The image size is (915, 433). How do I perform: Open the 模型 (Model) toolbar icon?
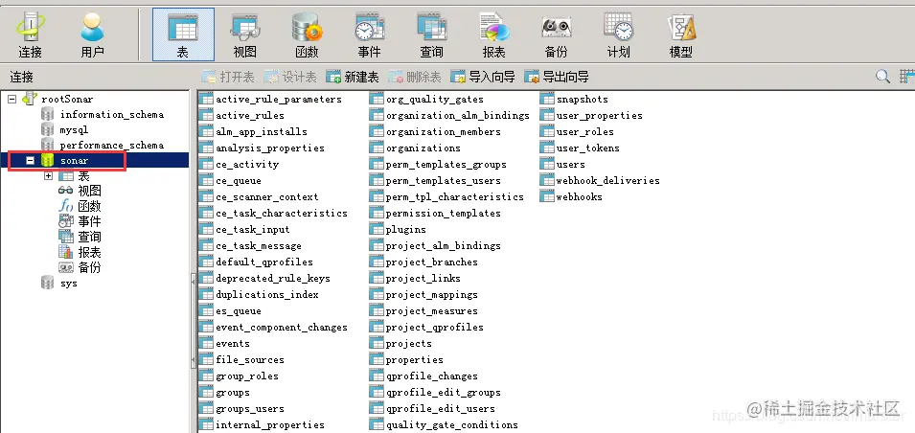coord(681,35)
